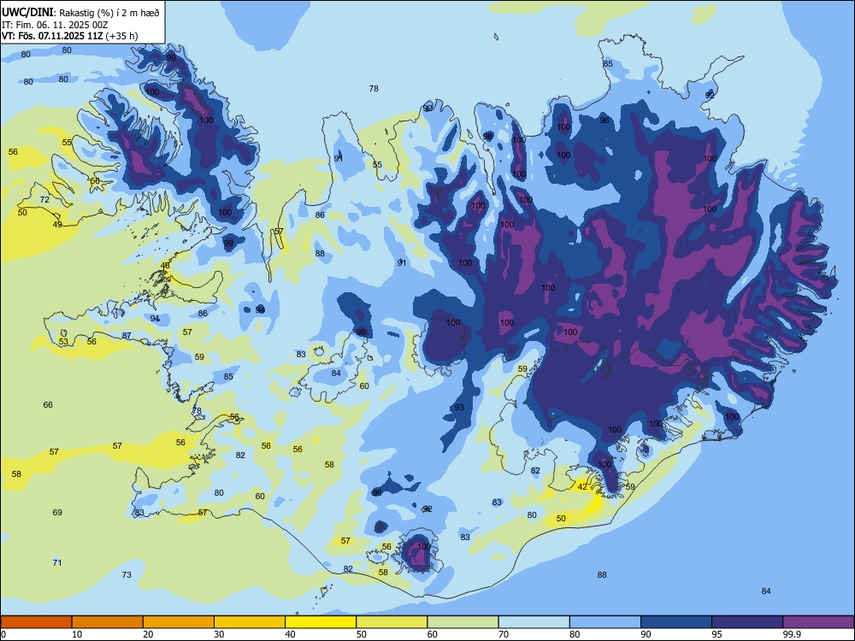Click the legend tick label 90
The image size is (855, 641).
pos(646,634)
